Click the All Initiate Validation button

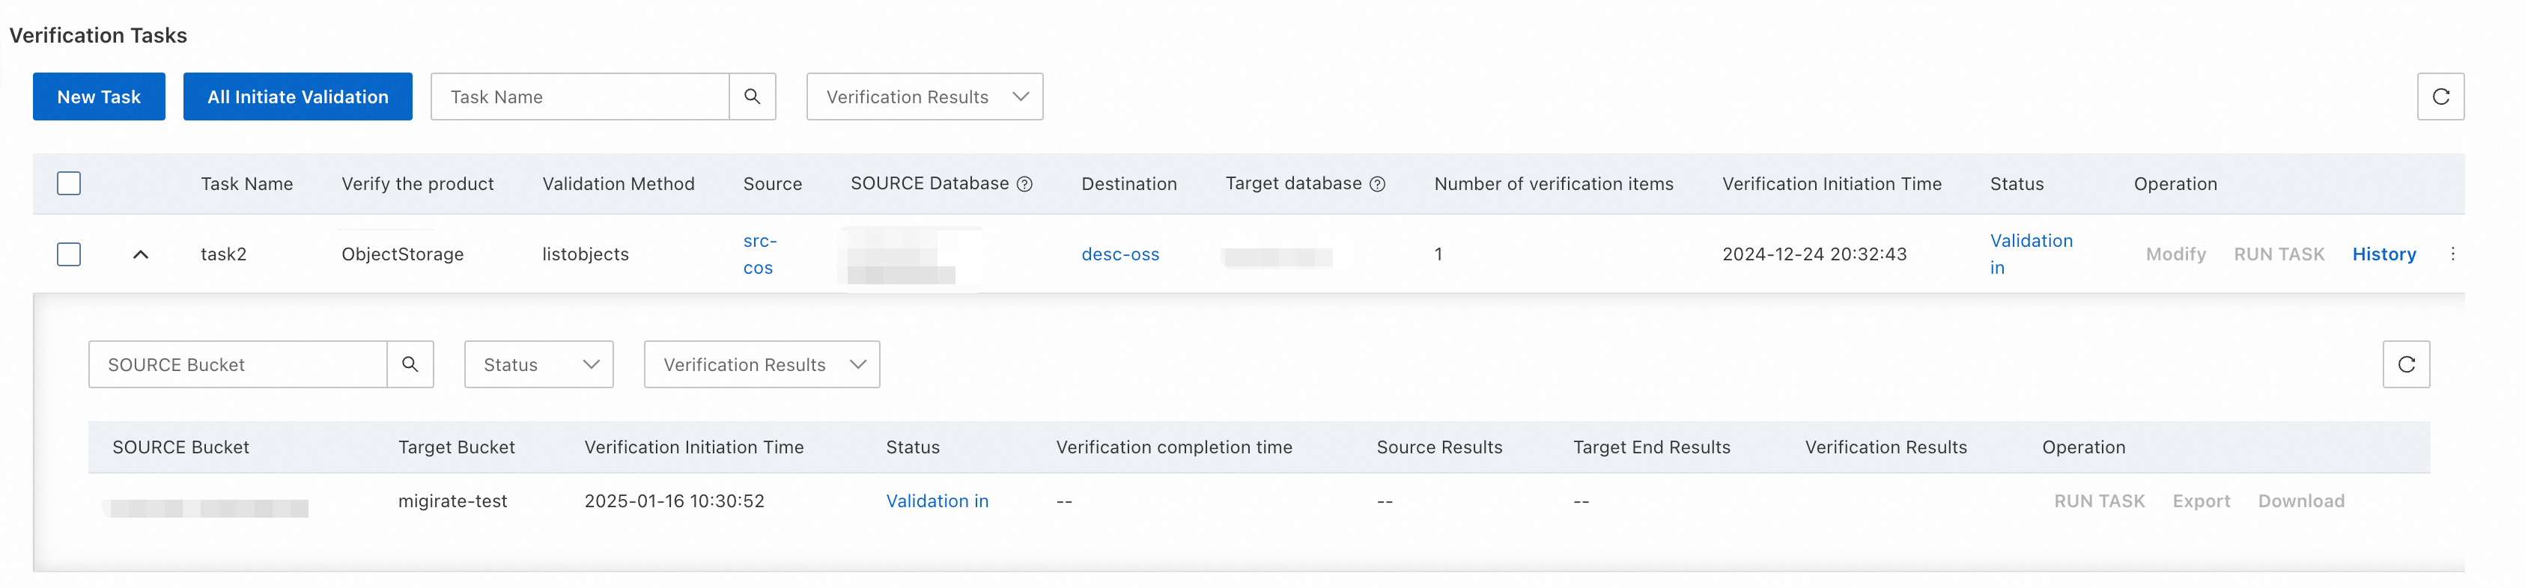point(297,96)
